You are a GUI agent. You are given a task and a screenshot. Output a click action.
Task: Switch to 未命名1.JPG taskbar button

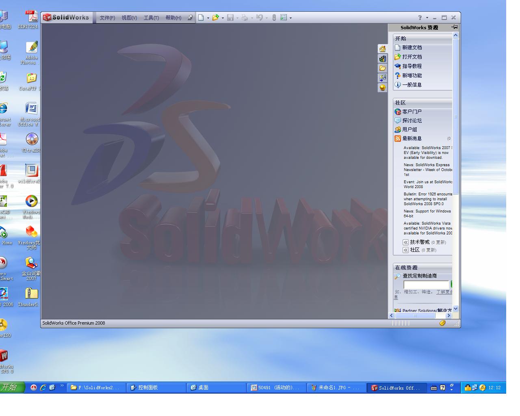click(x=337, y=388)
